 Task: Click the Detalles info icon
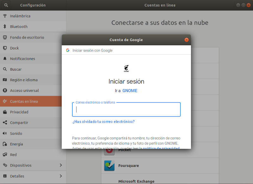click(5, 176)
